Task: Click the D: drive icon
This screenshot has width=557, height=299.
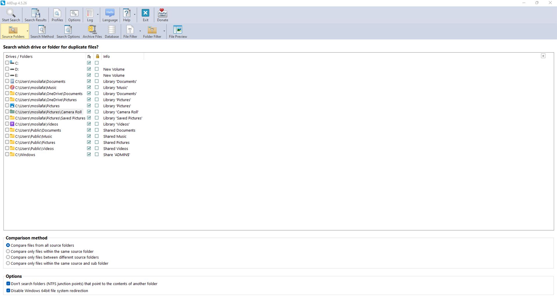Action: pyautogui.click(x=12, y=69)
